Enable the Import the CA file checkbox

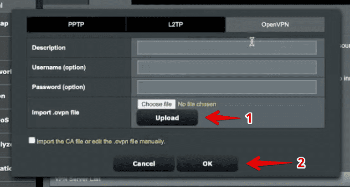(32, 140)
